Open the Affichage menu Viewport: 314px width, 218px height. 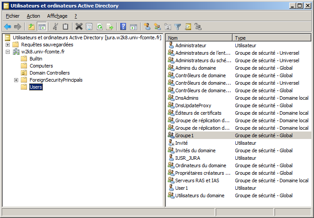click(x=57, y=16)
